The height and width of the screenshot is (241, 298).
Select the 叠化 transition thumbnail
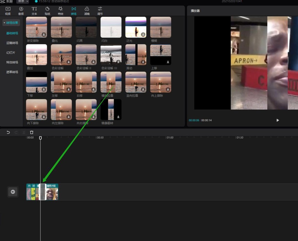61,27
